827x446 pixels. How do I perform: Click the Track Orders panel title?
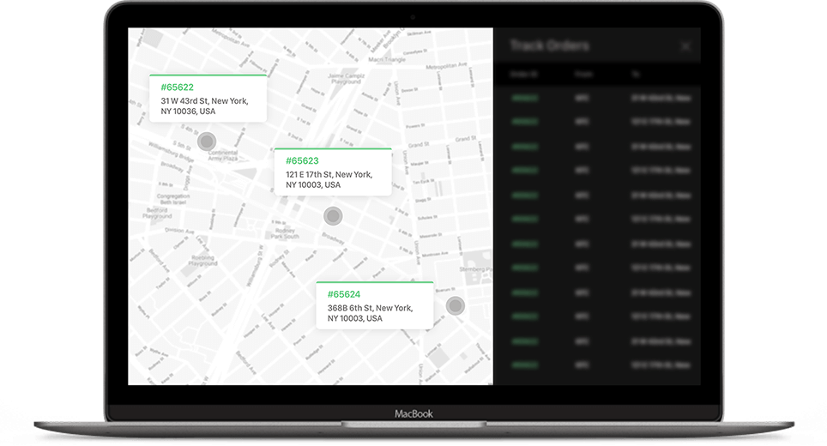click(x=549, y=45)
